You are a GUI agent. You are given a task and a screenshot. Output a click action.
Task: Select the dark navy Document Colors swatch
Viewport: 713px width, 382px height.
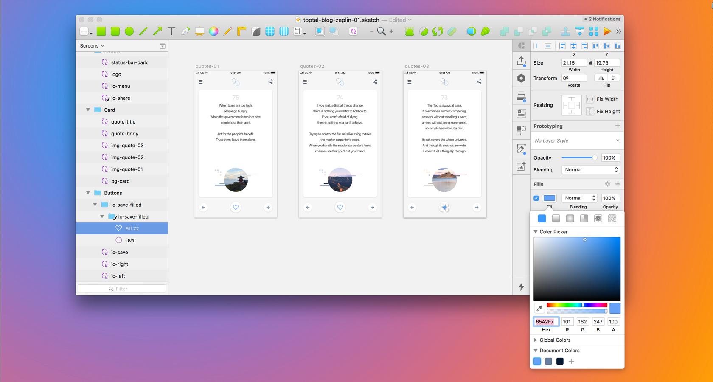pyautogui.click(x=560, y=361)
